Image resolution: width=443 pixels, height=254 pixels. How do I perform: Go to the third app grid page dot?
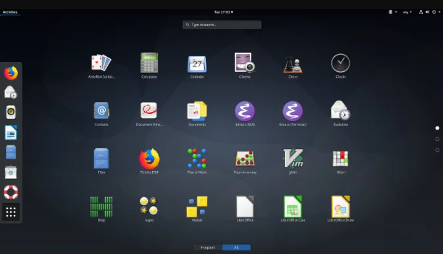pos(437,150)
